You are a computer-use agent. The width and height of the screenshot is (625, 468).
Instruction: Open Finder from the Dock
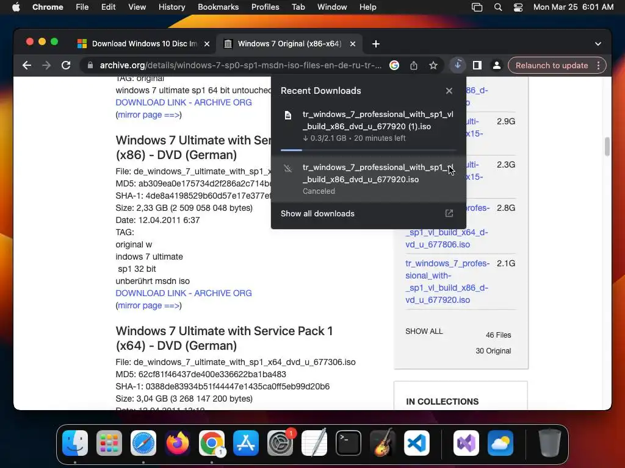(x=75, y=443)
